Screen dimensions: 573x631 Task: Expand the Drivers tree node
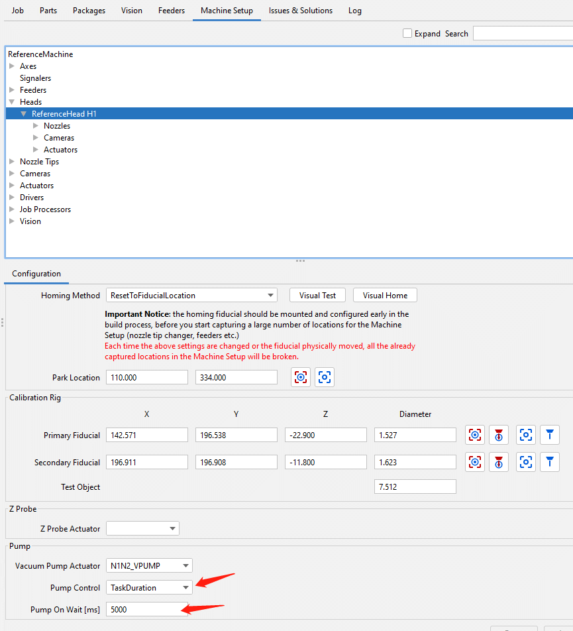tap(12, 198)
